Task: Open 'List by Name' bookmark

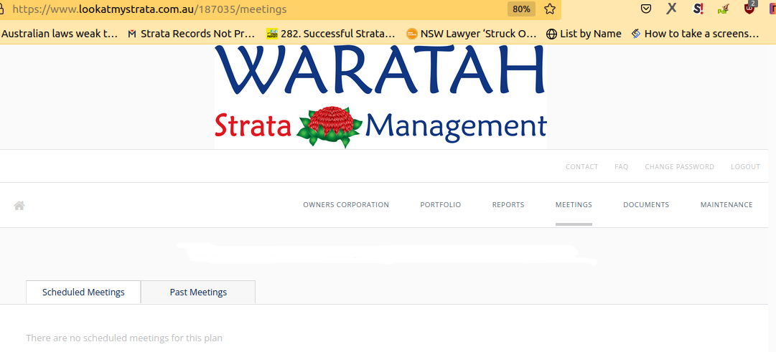Action: 584,34
